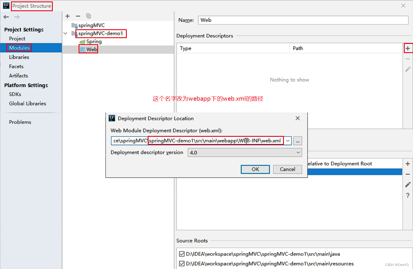This screenshot has height=269, width=413.
Task: Close the Deployment Descriptor Location dialog
Action: click(x=298, y=118)
